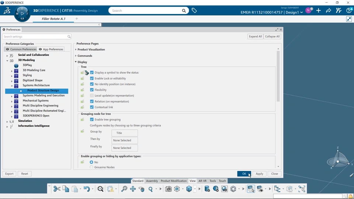Open the Tools toolbar tab
The image size is (354, 199).
coord(213,181)
